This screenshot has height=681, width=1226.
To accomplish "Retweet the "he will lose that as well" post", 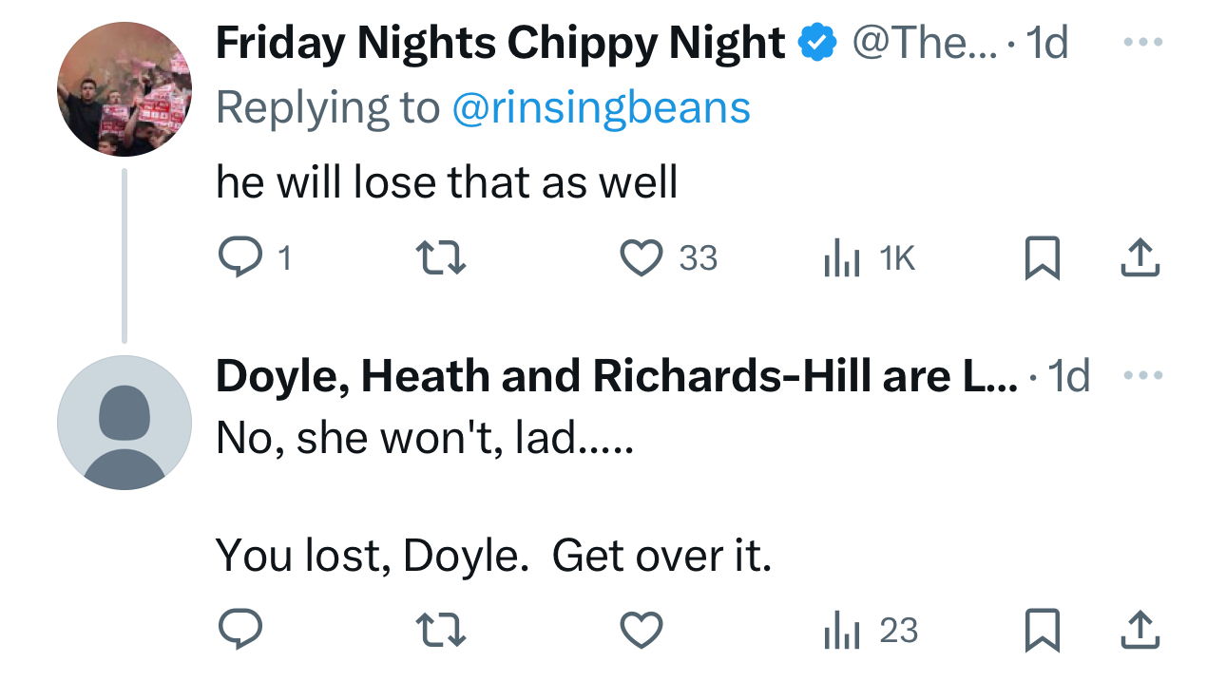I will tap(442, 257).
